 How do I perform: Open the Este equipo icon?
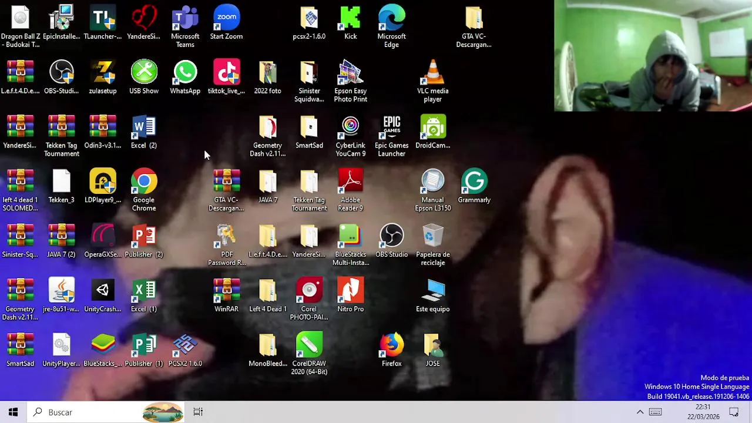pyautogui.click(x=432, y=296)
